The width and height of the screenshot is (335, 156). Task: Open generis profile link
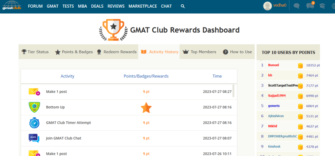pyautogui.click(x=274, y=106)
